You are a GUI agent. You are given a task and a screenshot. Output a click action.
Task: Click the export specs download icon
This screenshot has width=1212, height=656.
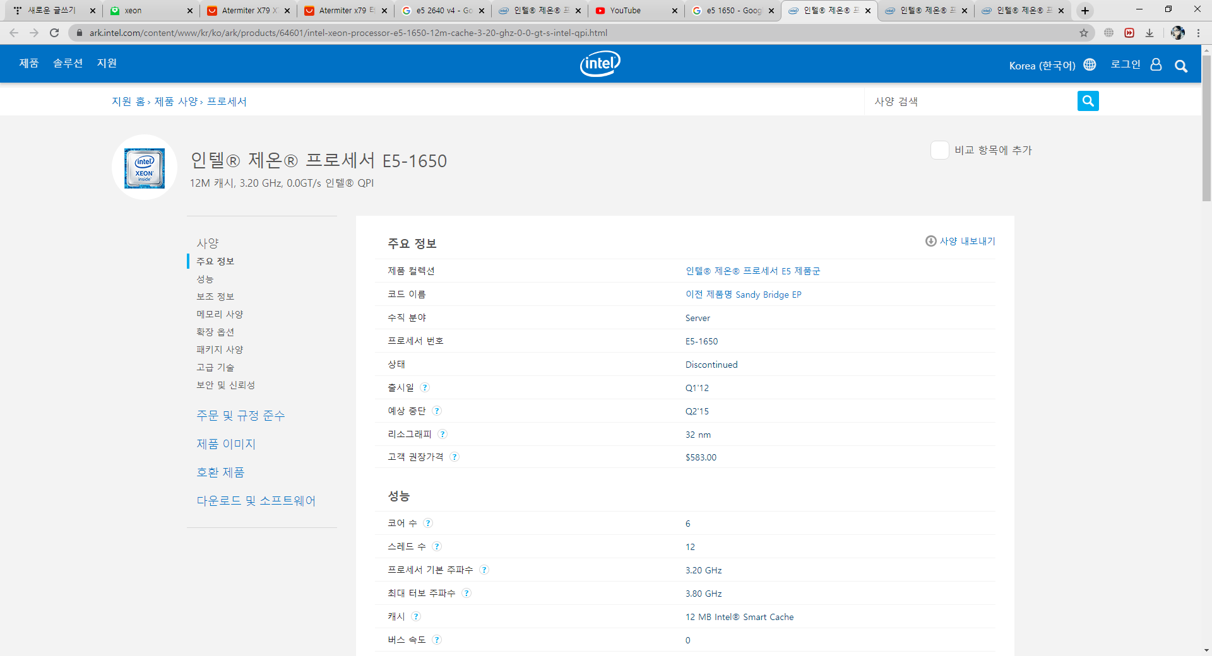click(x=930, y=241)
